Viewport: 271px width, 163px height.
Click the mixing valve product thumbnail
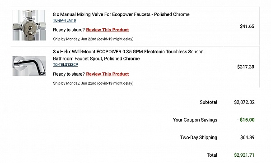click(x=29, y=25)
